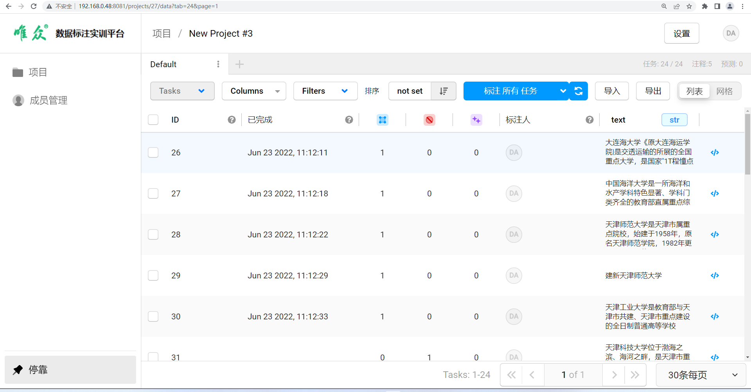Image resolution: width=751 pixels, height=392 pixels.
Task: Tick the checkbox for task 30
Action: pos(153,317)
